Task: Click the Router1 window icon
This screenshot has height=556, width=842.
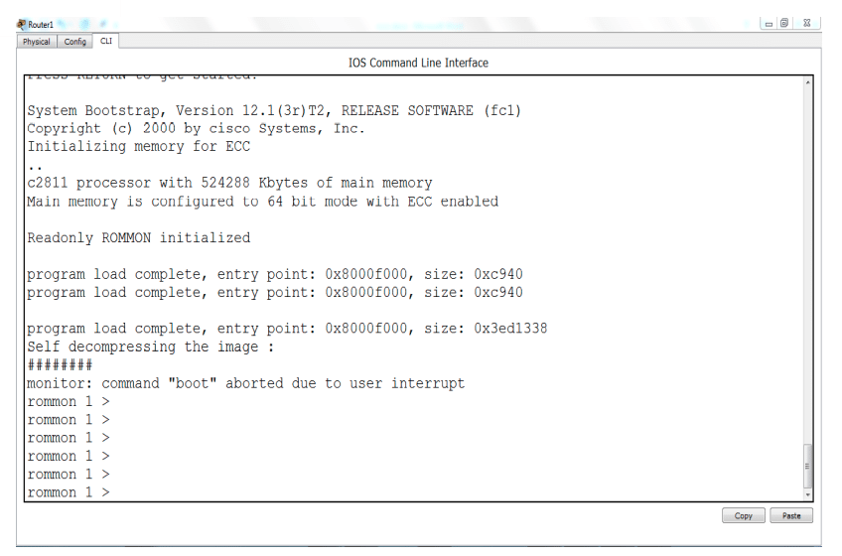Action: tap(22, 24)
